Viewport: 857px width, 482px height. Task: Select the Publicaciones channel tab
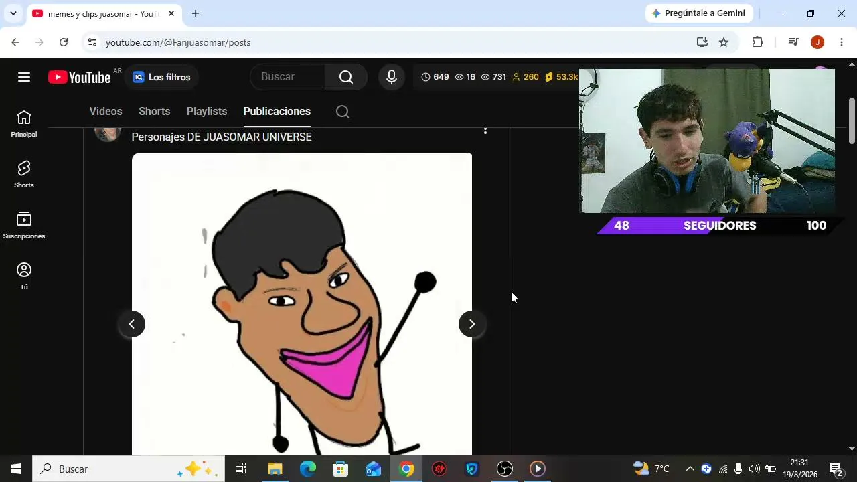[x=277, y=112]
